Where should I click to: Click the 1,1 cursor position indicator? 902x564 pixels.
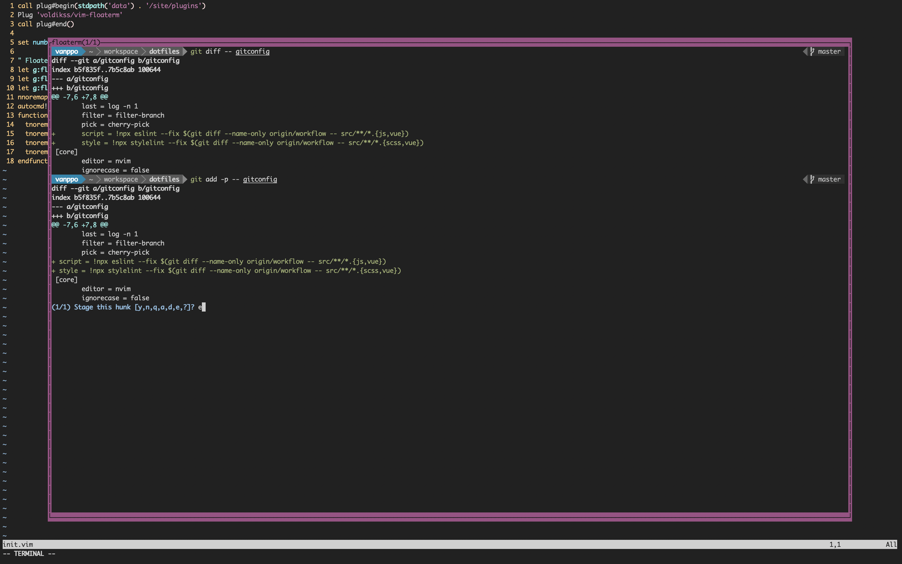pos(835,544)
